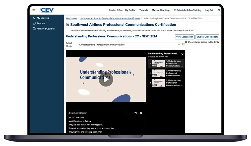Click the document icon beside certification title
The image size is (251, 146).
click(x=68, y=25)
